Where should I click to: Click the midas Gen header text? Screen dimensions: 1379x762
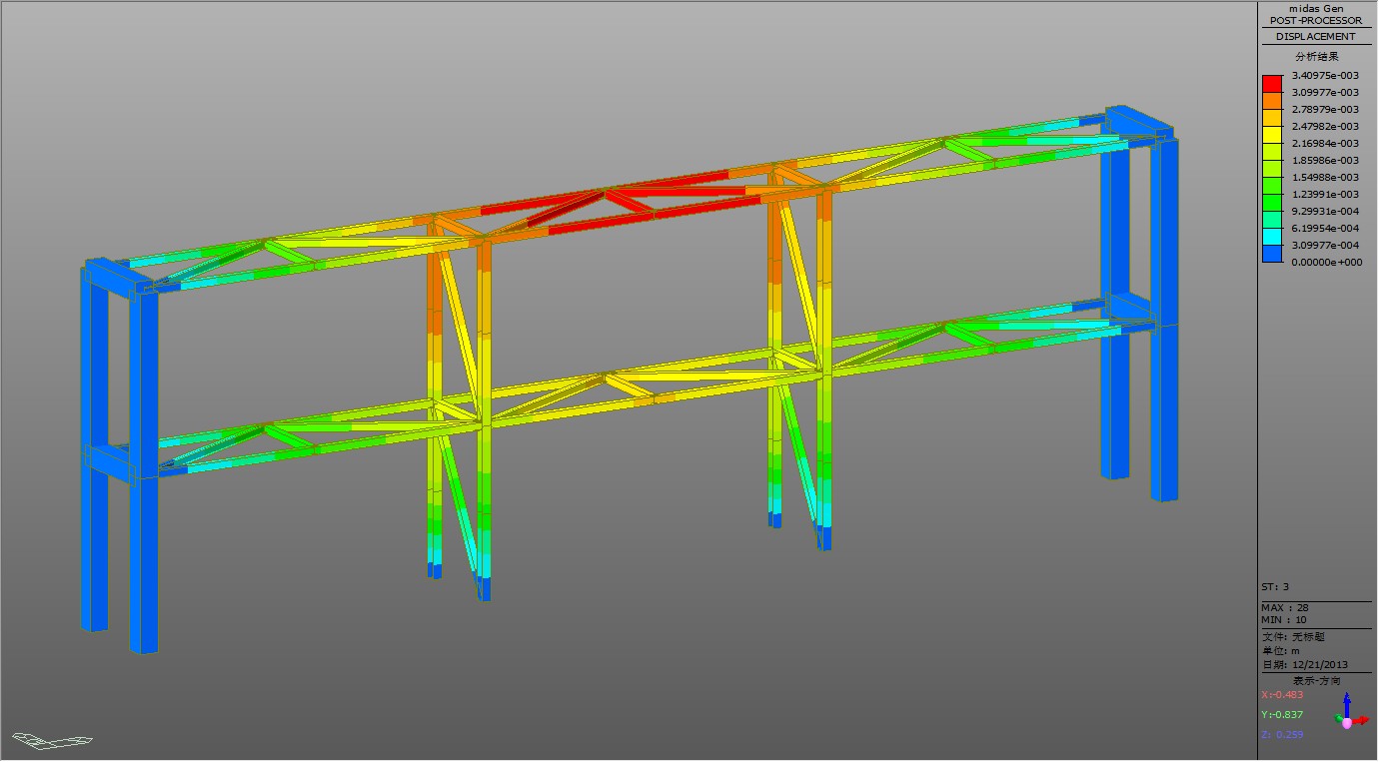coord(1316,8)
